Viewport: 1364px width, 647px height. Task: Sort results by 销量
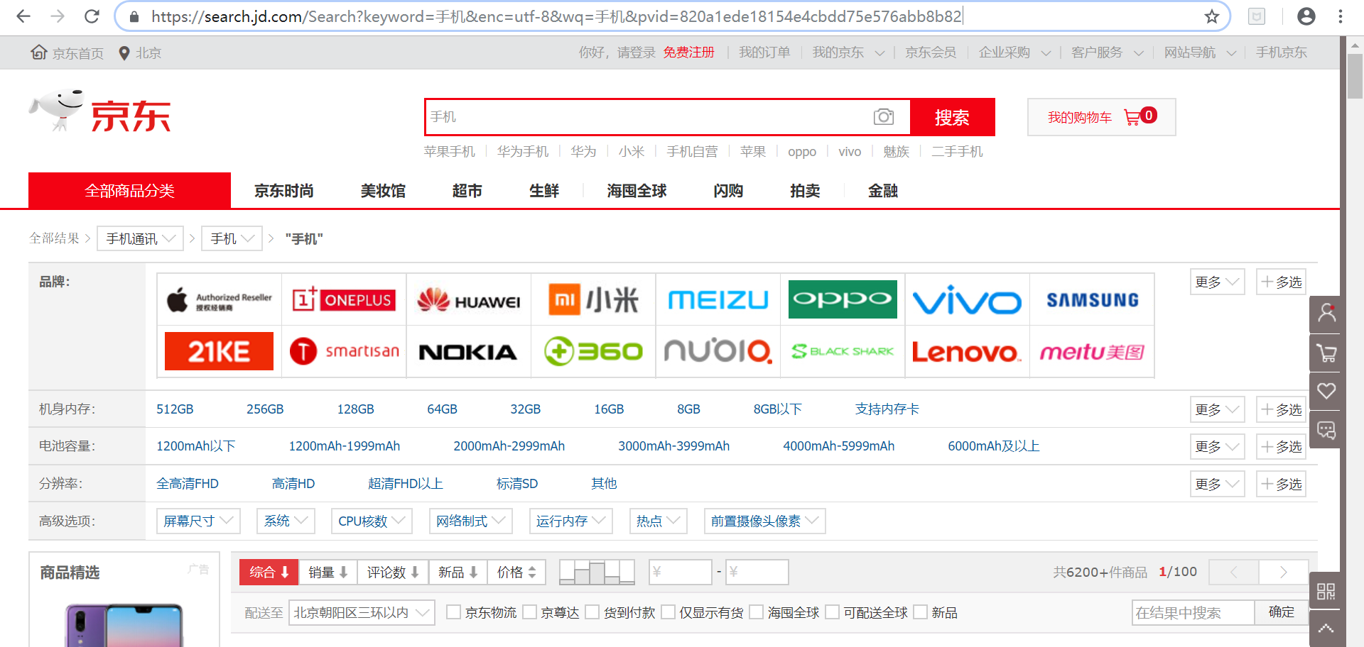(328, 572)
